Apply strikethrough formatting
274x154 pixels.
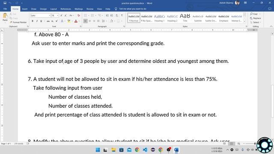pyautogui.click(x=48, y=21)
